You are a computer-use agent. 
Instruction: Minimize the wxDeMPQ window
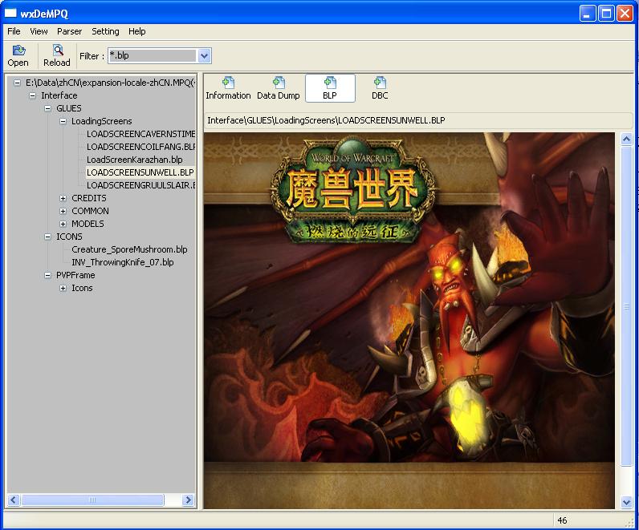point(588,14)
